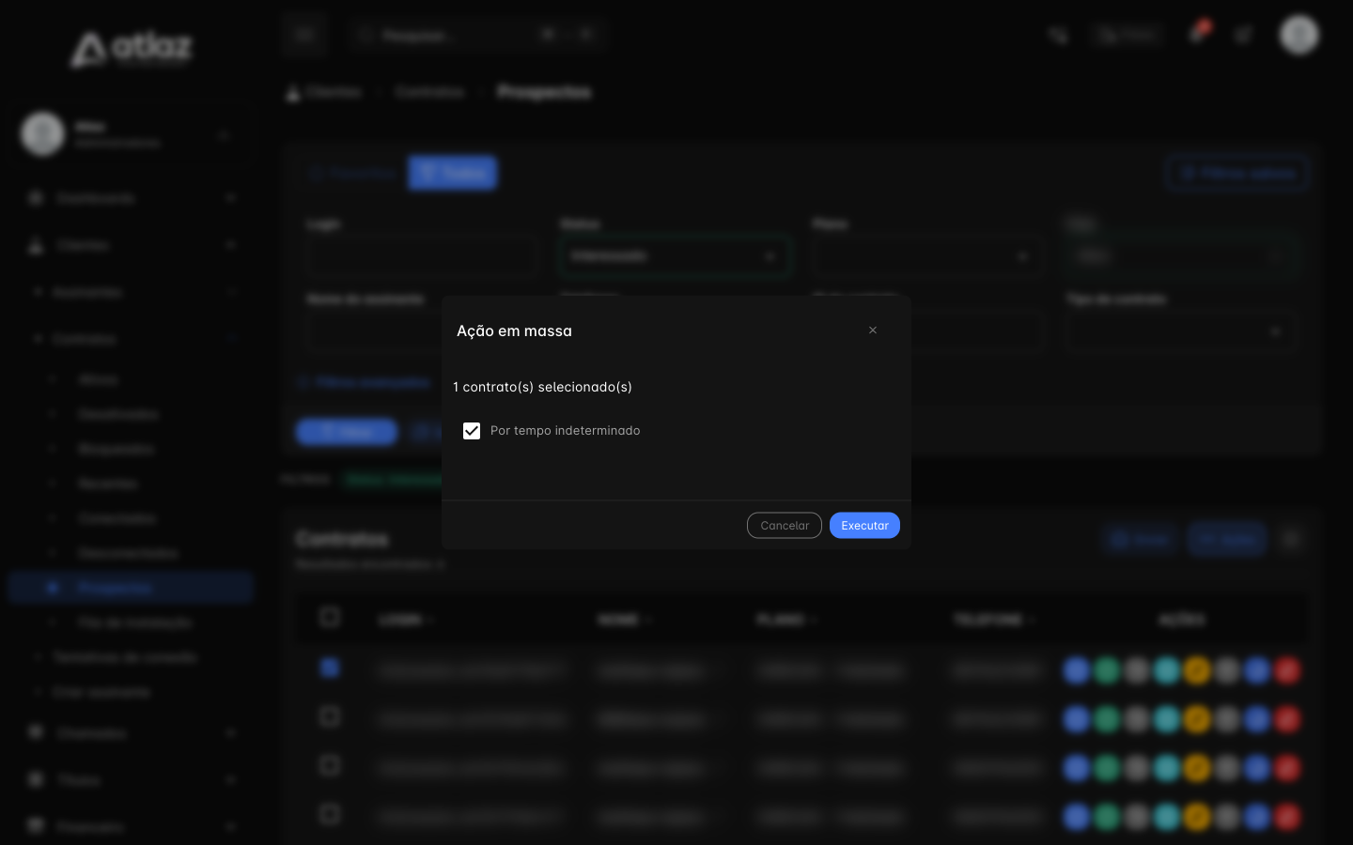The width and height of the screenshot is (1353, 845).
Task: Open the Tipo de contrato dropdown
Action: point(1181,331)
